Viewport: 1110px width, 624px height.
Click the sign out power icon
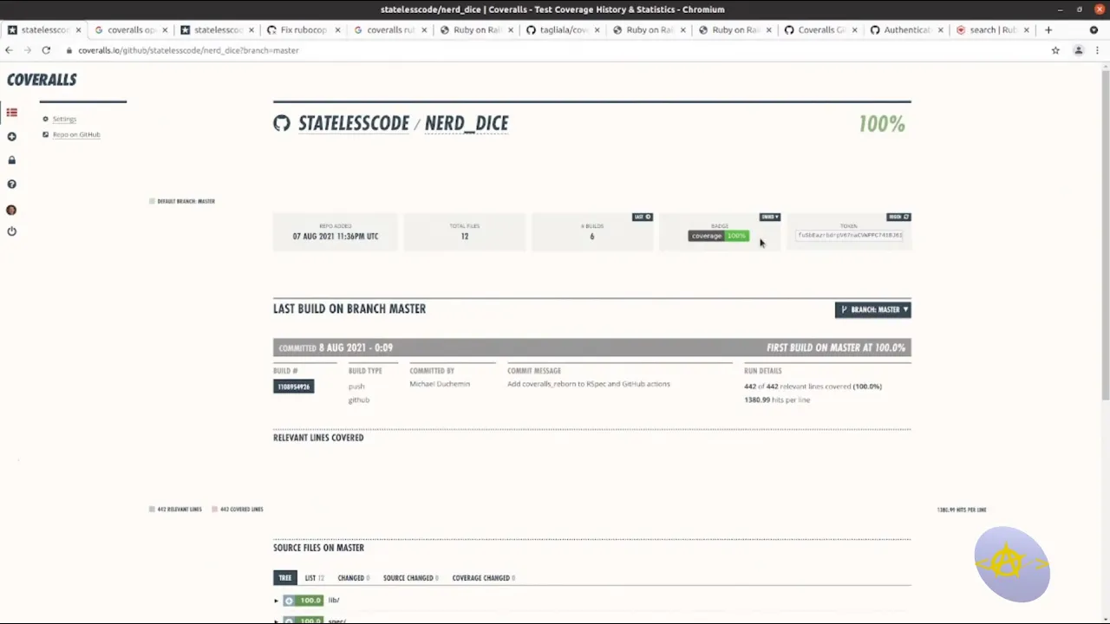[x=11, y=231]
